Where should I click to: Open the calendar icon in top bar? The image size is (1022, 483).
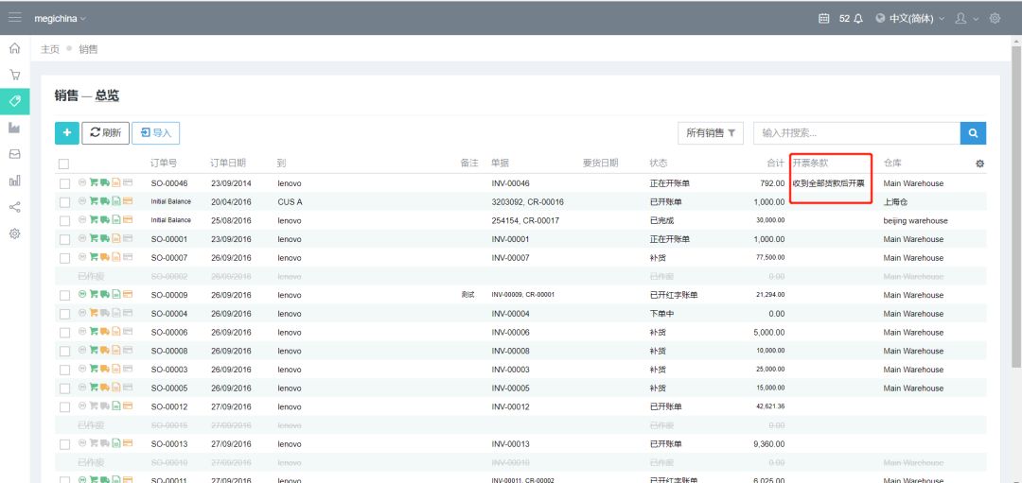tap(823, 18)
